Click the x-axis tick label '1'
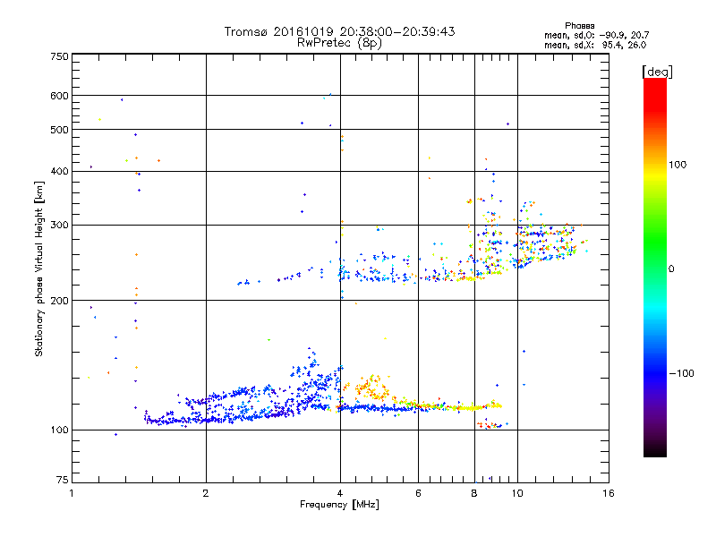 click(72, 493)
